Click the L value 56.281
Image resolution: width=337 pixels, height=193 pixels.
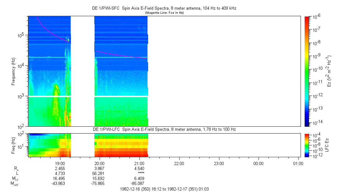[100, 173]
